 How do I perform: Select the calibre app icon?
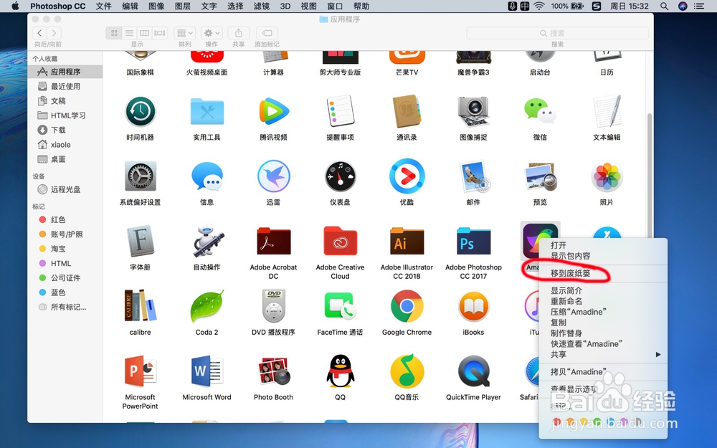[x=141, y=306]
